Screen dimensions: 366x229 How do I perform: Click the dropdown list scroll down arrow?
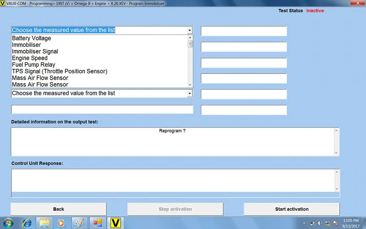190,85
